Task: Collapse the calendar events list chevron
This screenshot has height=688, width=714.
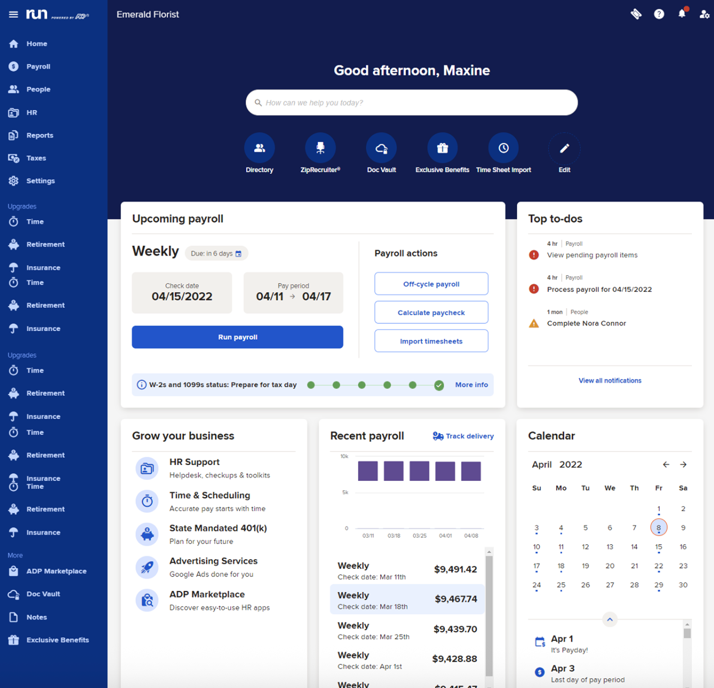Action: 610,620
